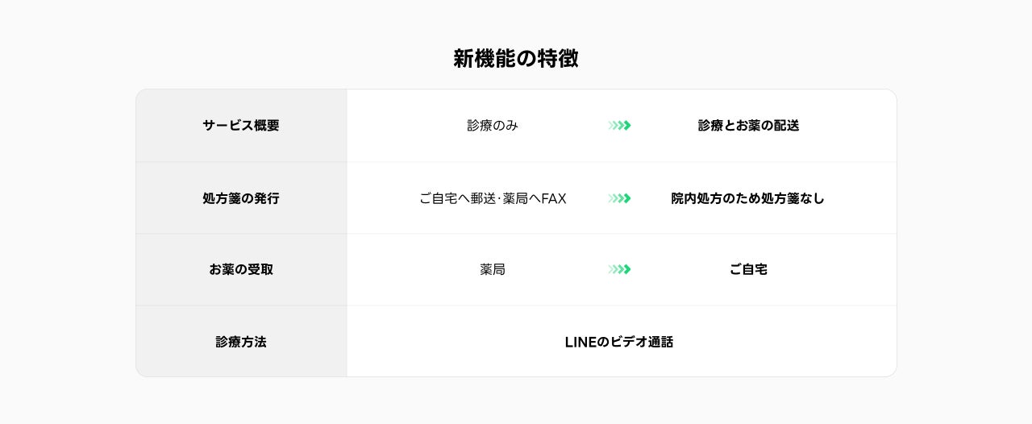Select the 診療方法 row header

click(x=240, y=342)
